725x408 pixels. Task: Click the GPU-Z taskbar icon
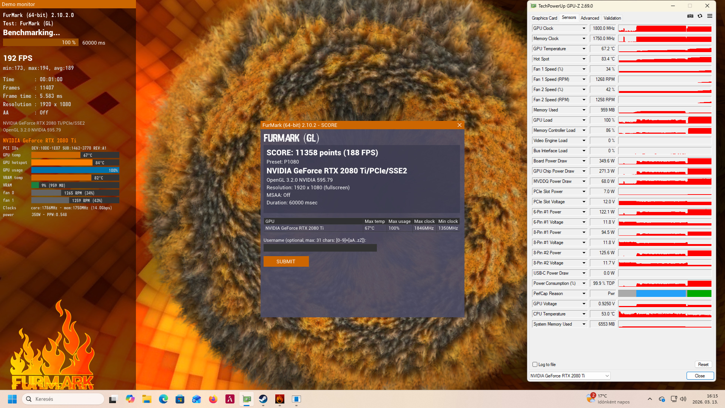247,399
